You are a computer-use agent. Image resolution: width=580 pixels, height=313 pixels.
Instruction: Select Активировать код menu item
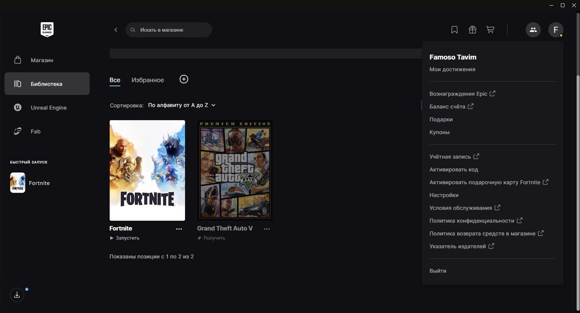pos(454,170)
